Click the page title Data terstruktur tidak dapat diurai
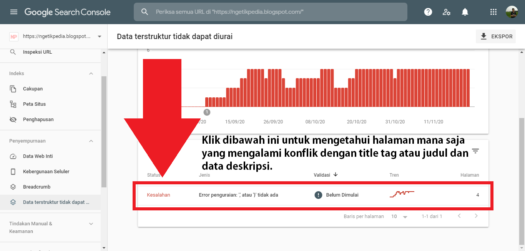 pos(175,36)
